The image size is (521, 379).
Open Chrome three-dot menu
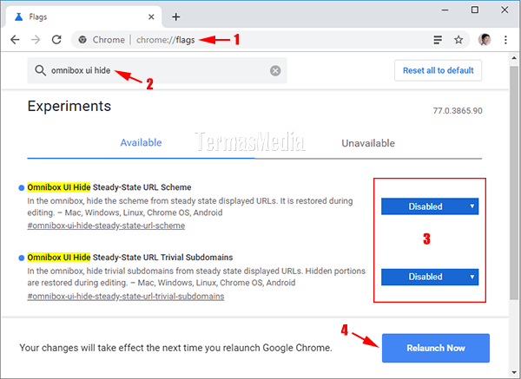point(505,40)
